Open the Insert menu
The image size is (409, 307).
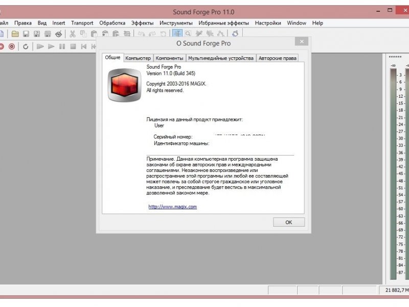pyautogui.click(x=58, y=23)
